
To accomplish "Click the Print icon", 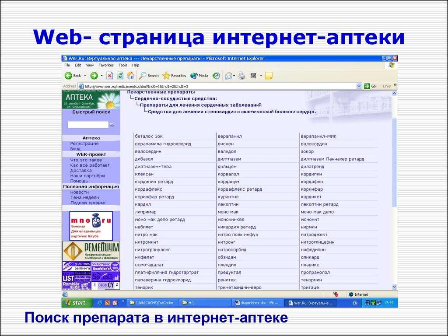I will pos(241,76).
